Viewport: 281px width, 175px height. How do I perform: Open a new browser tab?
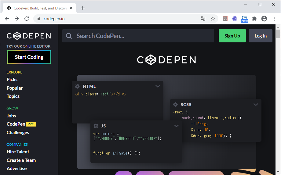[82, 8]
